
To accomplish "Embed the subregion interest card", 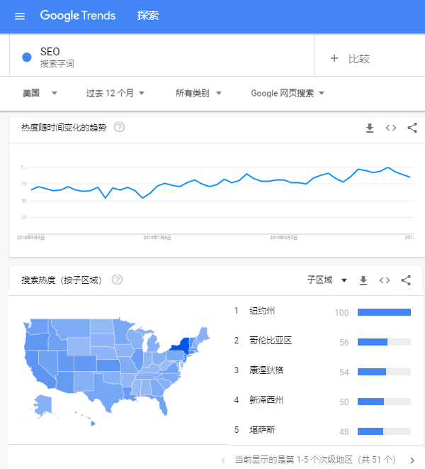I will [385, 280].
